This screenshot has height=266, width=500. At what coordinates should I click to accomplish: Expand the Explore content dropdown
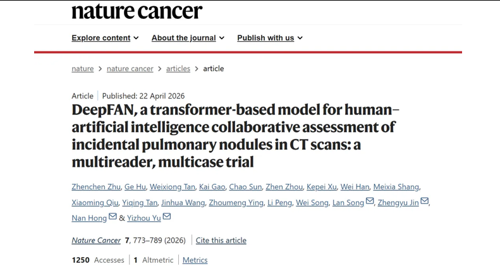pyautogui.click(x=105, y=38)
